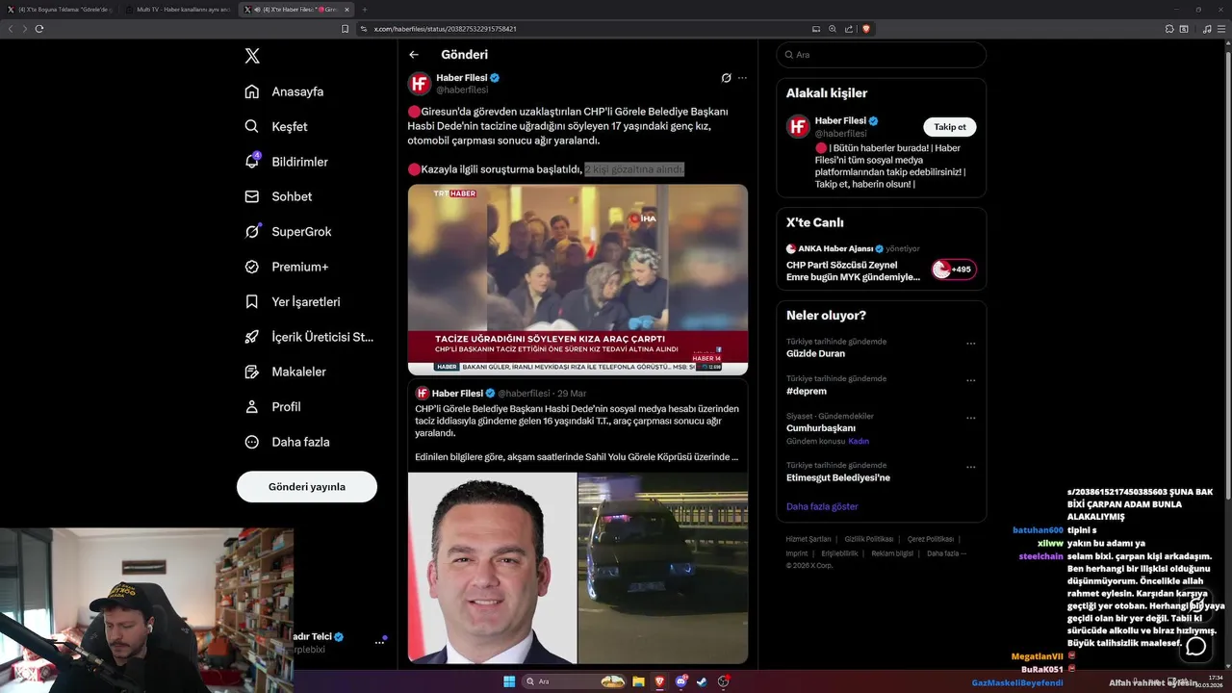The height and width of the screenshot is (693, 1232).
Task: Open Anasayfa home in the sidebar
Action: point(284,91)
